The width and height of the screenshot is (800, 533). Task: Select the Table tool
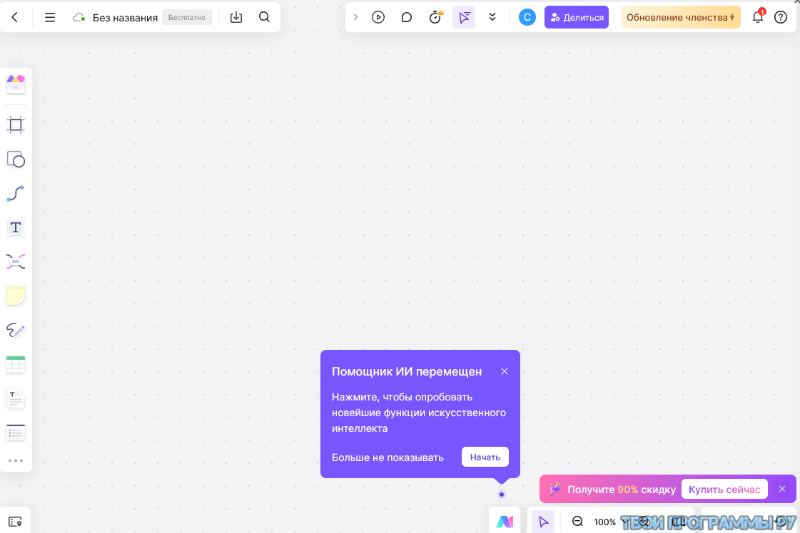coord(16,365)
